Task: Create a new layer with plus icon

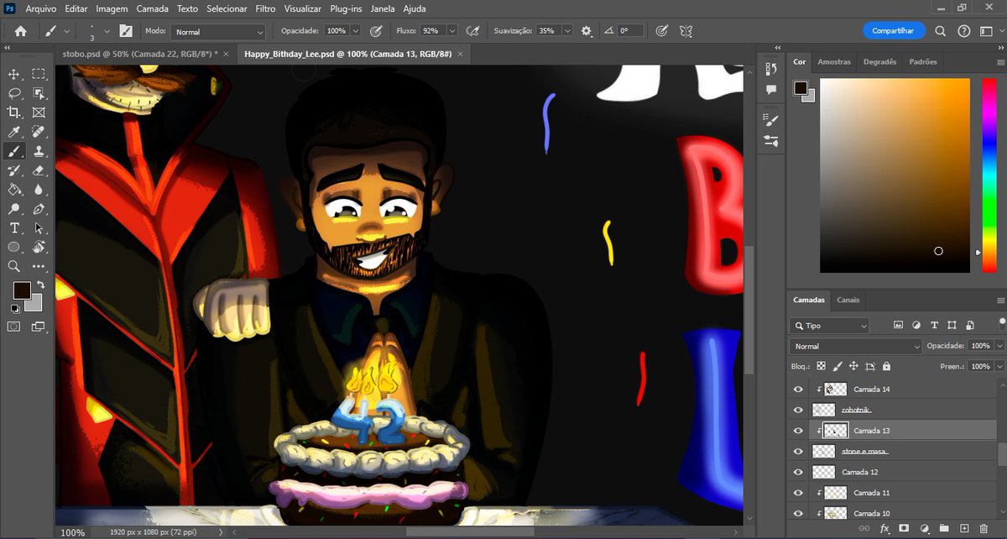Action: (x=963, y=529)
